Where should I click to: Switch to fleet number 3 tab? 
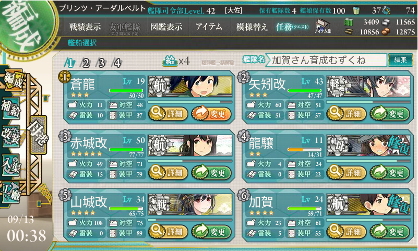102,63
